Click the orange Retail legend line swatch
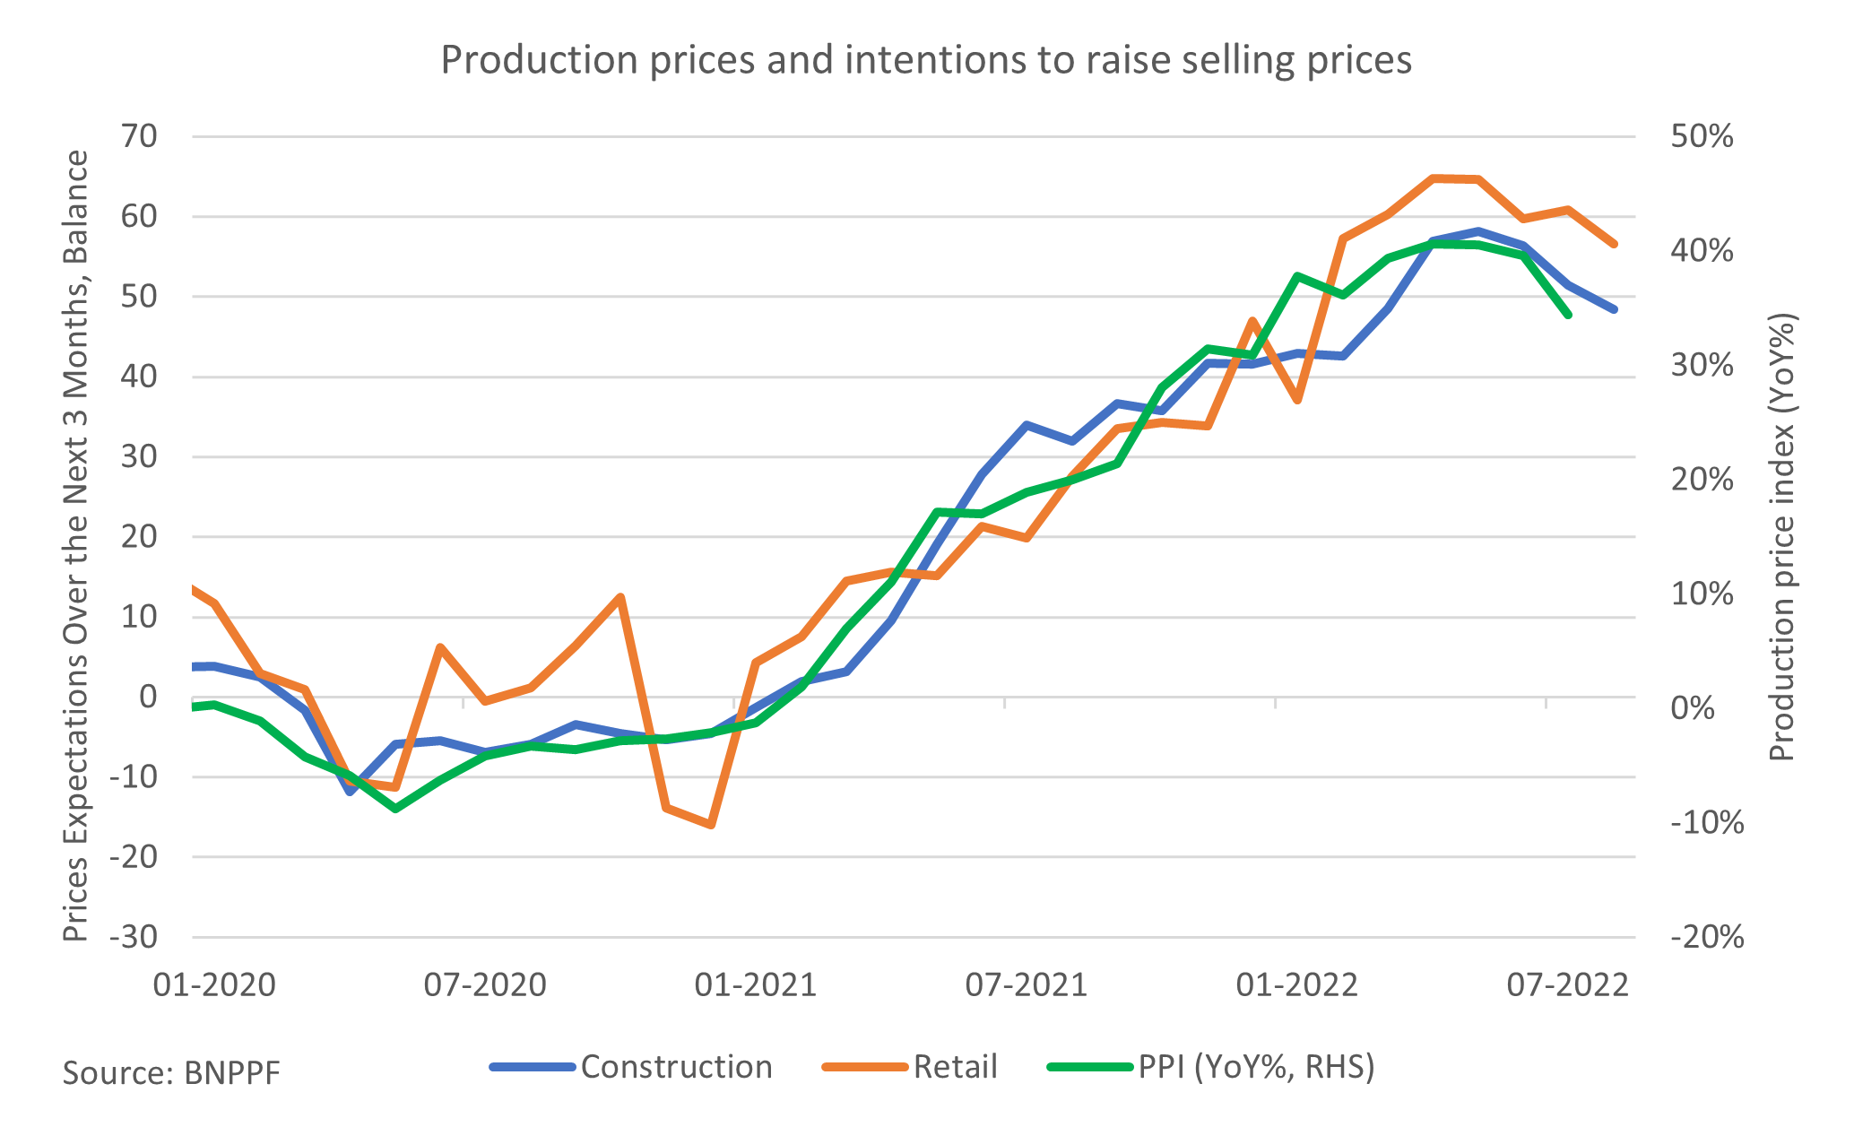 [865, 1067]
